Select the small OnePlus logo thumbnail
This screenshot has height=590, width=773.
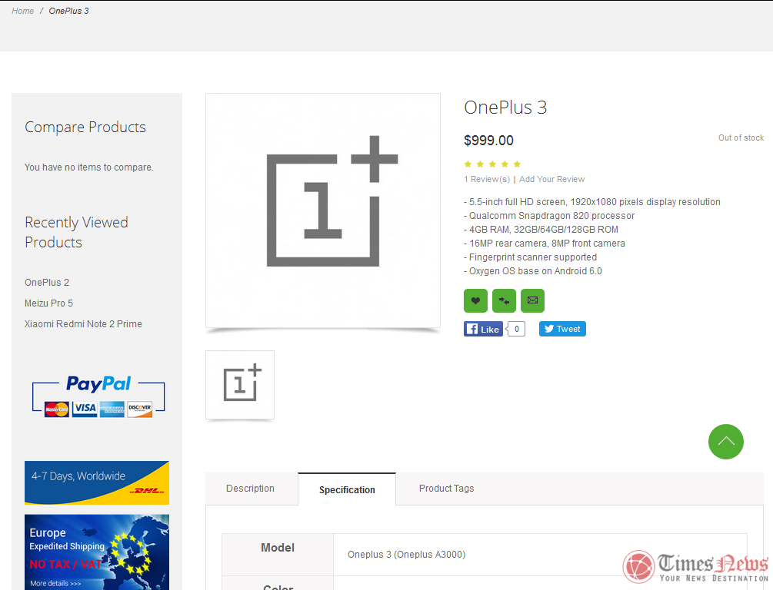click(240, 384)
